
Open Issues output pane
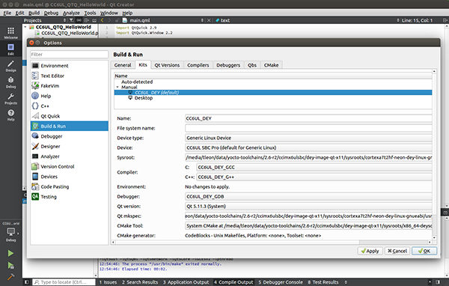click(x=108, y=282)
